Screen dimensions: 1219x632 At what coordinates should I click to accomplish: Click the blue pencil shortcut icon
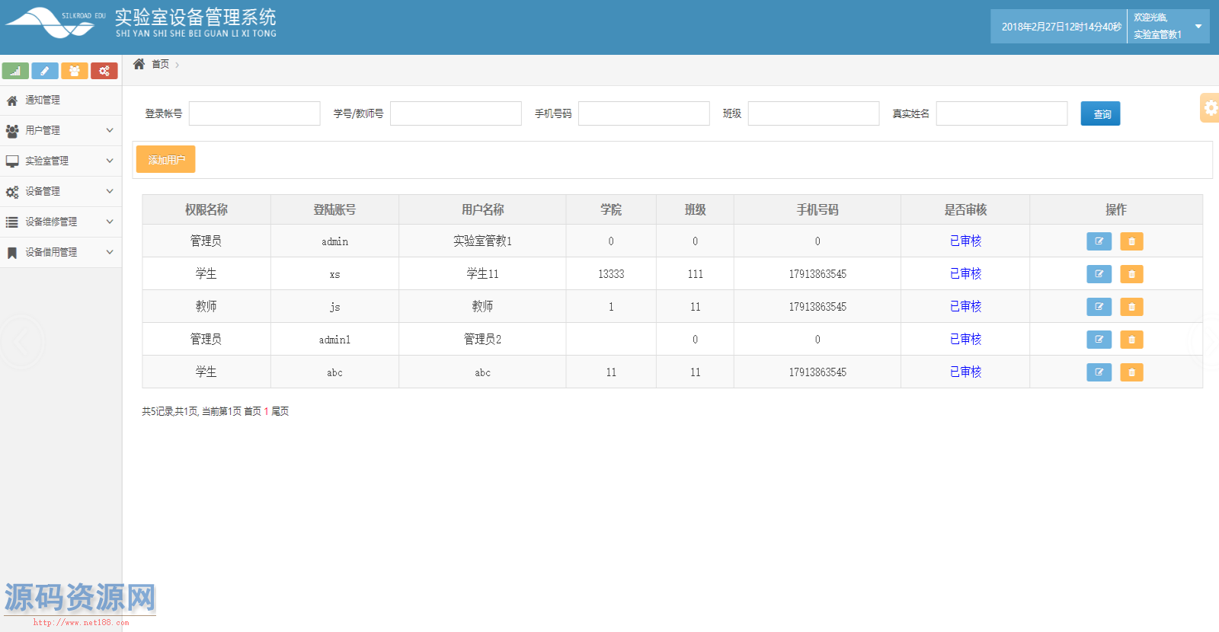pyautogui.click(x=45, y=71)
